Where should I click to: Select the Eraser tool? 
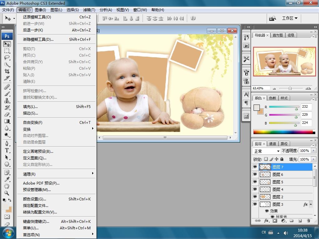click(x=7, y=115)
